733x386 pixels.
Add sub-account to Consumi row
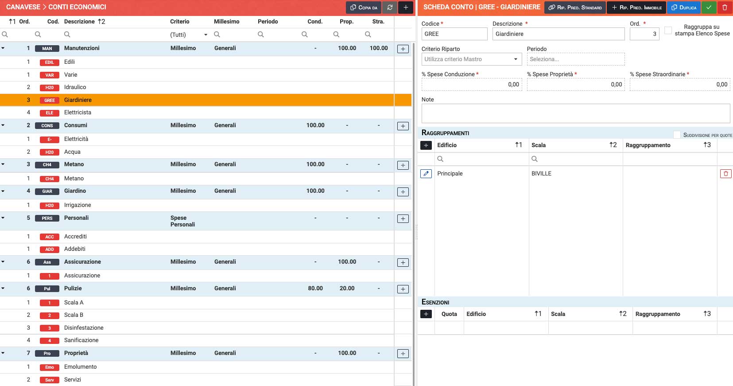point(403,126)
